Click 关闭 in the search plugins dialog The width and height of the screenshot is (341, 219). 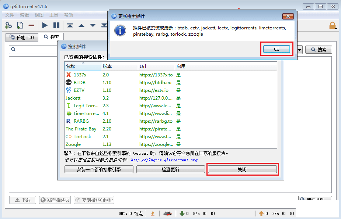pos(242,169)
